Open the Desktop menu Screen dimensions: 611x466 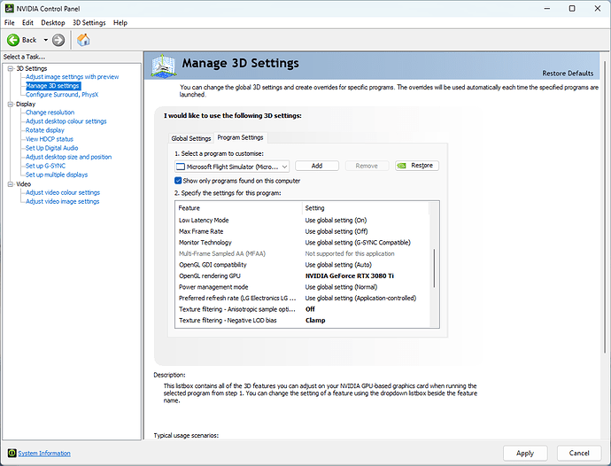[53, 22]
